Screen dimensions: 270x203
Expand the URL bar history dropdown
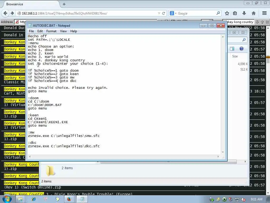[x=159, y=13]
